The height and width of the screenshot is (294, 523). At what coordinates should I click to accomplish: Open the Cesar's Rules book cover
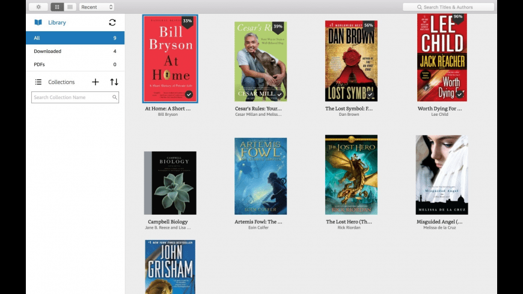point(260,62)
